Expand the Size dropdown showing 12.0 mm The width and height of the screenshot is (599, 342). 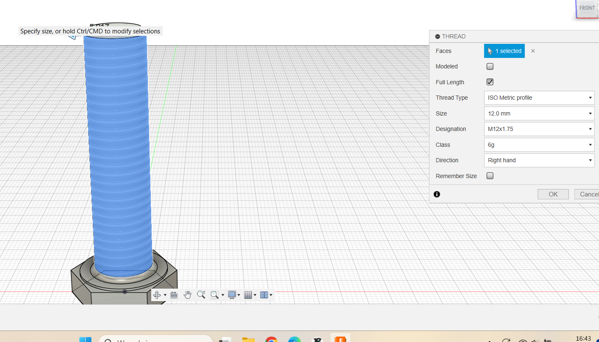(539, 113)
